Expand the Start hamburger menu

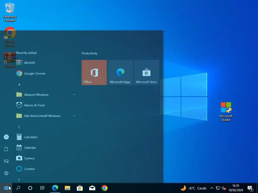[x=6, y=37]
